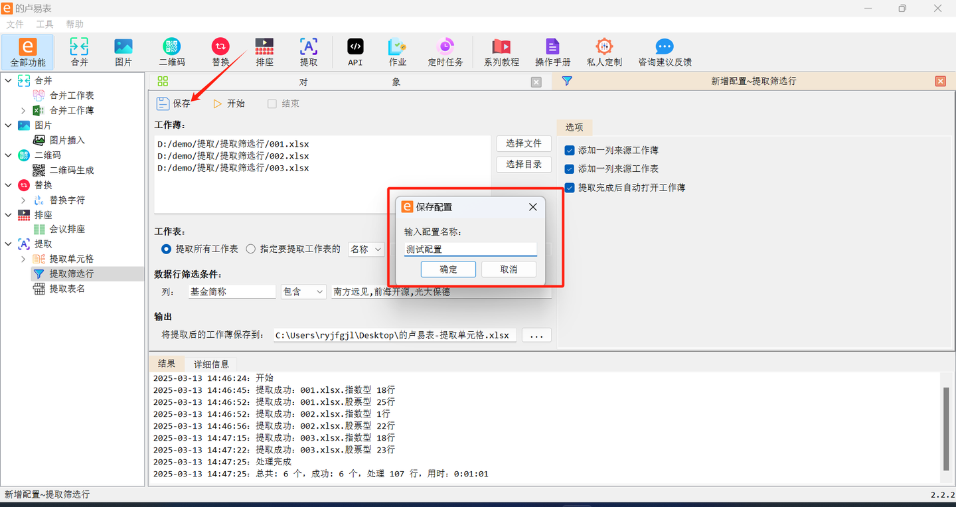Switch to the 结果 tab
956x507 pixels.
[x=167, y=364]
